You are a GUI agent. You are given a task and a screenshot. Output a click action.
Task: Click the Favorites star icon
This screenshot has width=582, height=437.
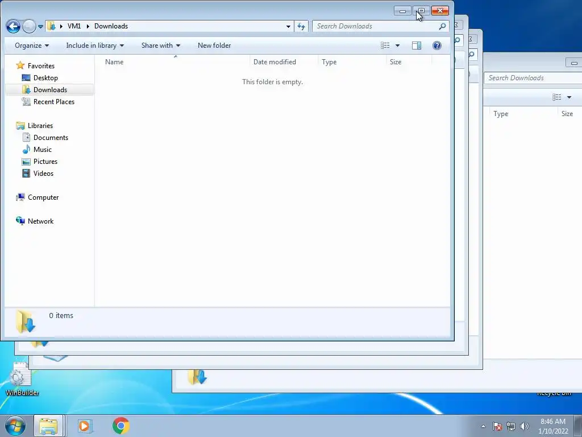20,65
